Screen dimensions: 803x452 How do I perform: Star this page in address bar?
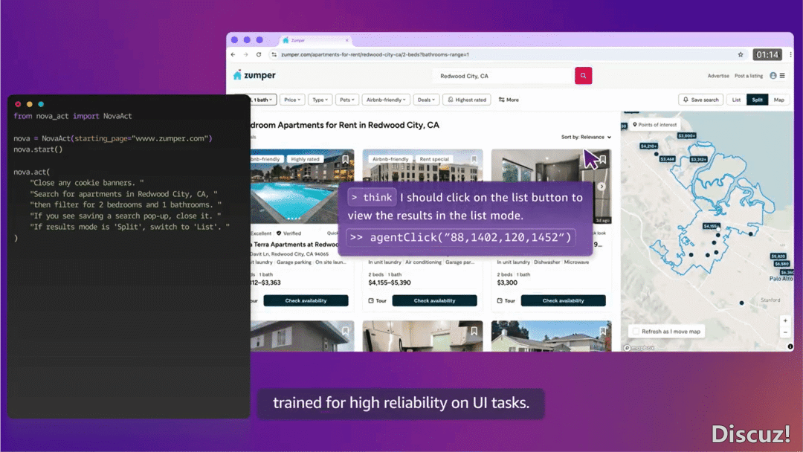741,54
